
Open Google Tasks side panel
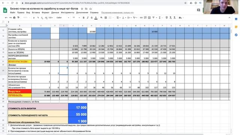coord(236,35)
